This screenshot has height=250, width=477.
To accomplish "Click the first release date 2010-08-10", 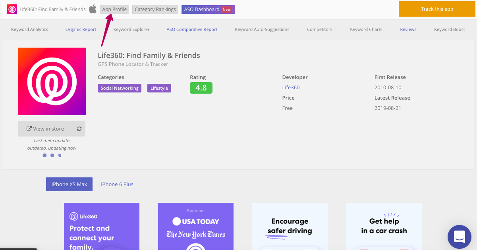I will (388, 87).
